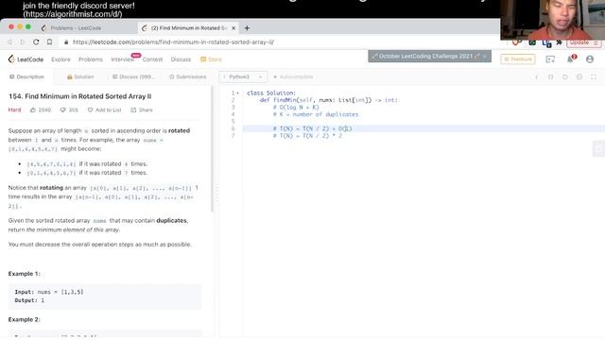This screenshot has width=605, height=340.
Task: Click the green extension icon
Action: click(532, 42)
